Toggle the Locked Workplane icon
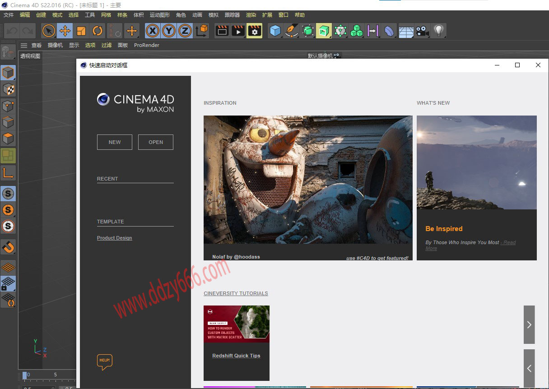Screen dimensions: 549x389 (x=8, y=283)
